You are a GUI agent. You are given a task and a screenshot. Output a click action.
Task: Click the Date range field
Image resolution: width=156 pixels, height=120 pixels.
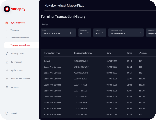(x=58, y=32)
